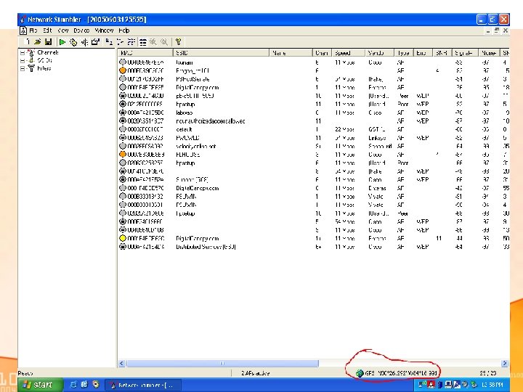This screenshot has width=523, height=392.
Task: Sort by the Name column header
Action: [291, 53]
